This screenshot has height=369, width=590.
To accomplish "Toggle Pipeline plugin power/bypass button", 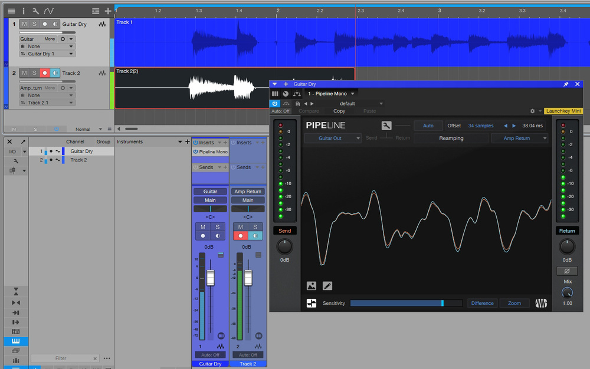I will click(275, 103).
